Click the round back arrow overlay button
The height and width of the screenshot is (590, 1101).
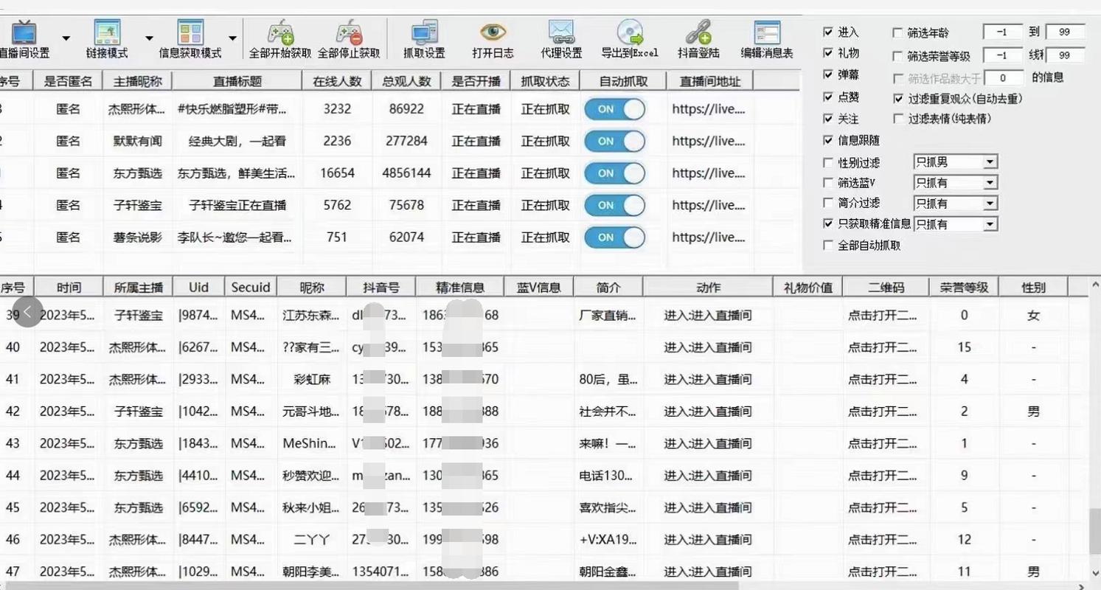(x=28, y=312)
